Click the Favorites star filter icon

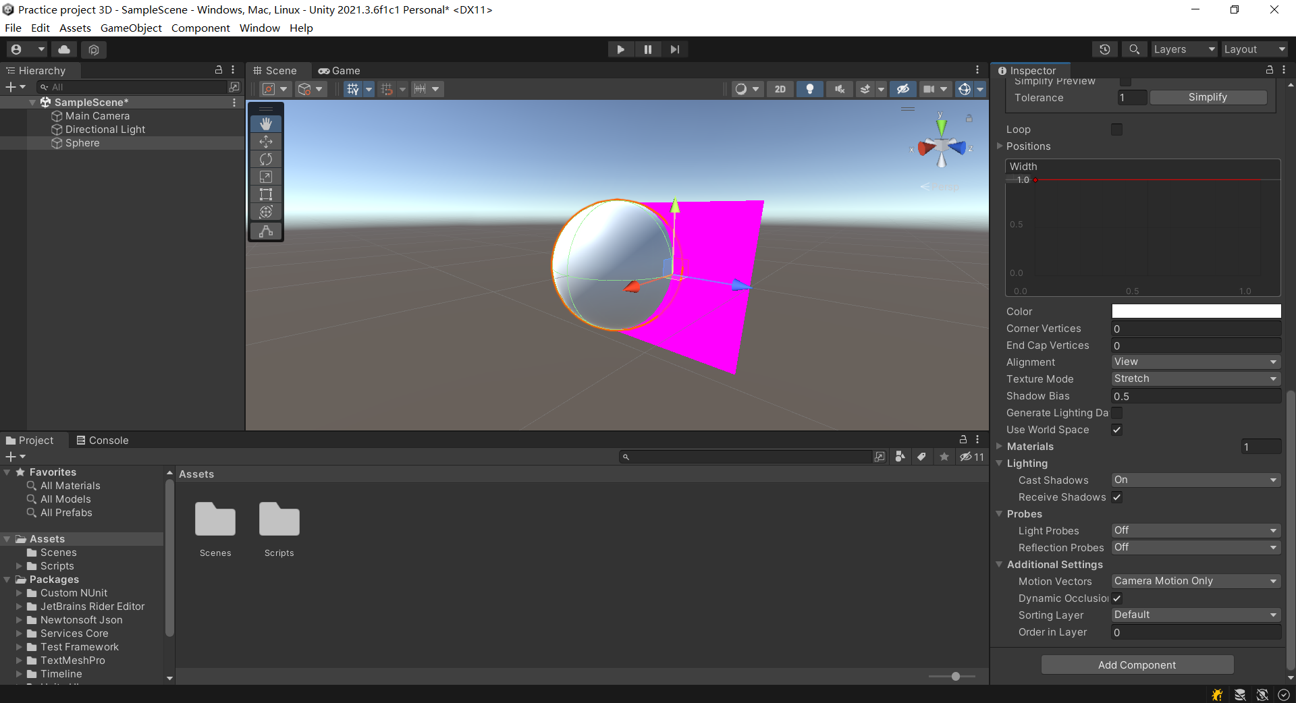tap(944, 457)
